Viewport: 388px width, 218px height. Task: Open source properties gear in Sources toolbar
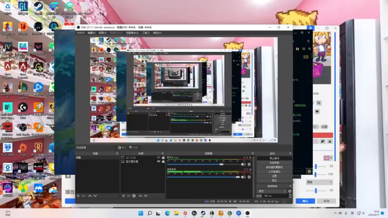point(134,196)
